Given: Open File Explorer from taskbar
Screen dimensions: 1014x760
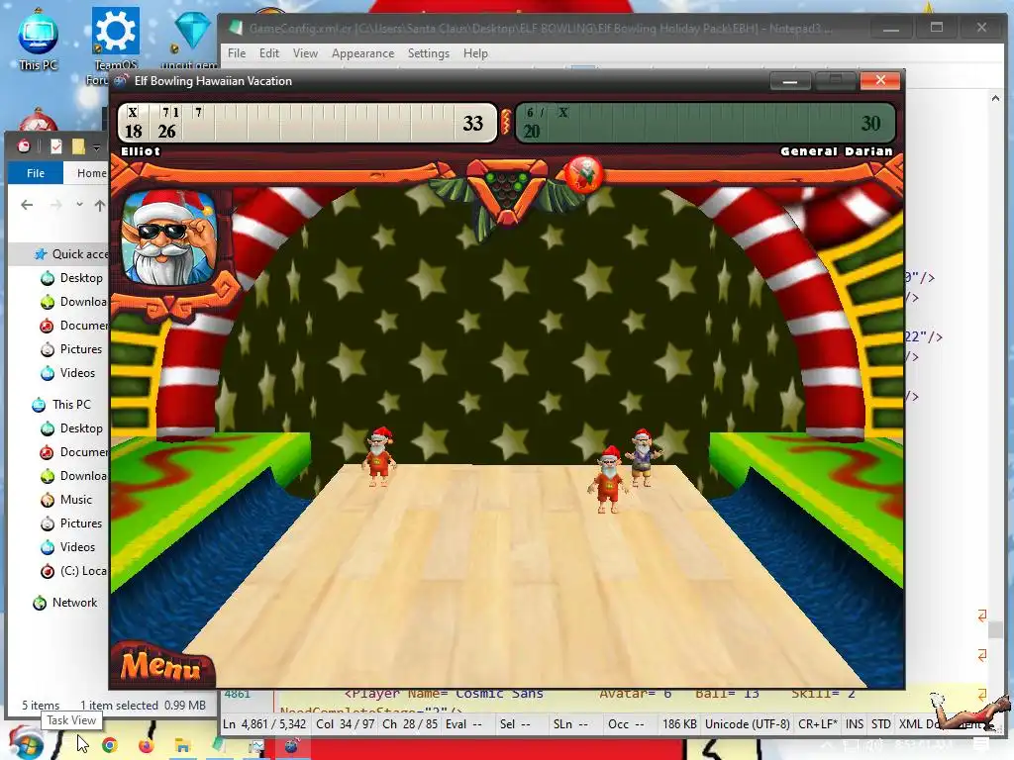Looking at the screenshot, I should click(x=183, y=746).
